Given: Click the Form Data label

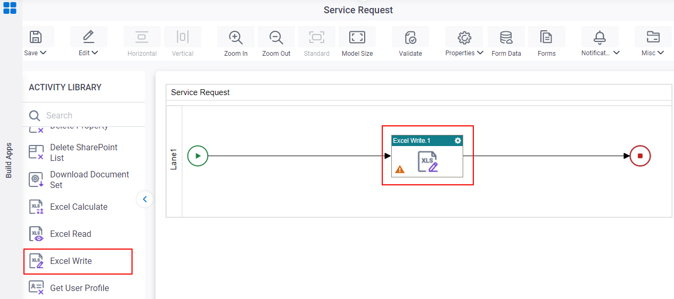Looking at the screenshot, I should [x=506, y=54].
